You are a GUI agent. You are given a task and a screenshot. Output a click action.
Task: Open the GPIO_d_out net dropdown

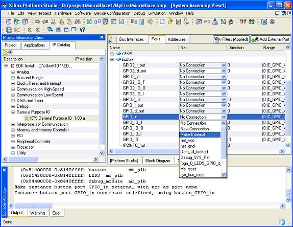tap(224, 111)
